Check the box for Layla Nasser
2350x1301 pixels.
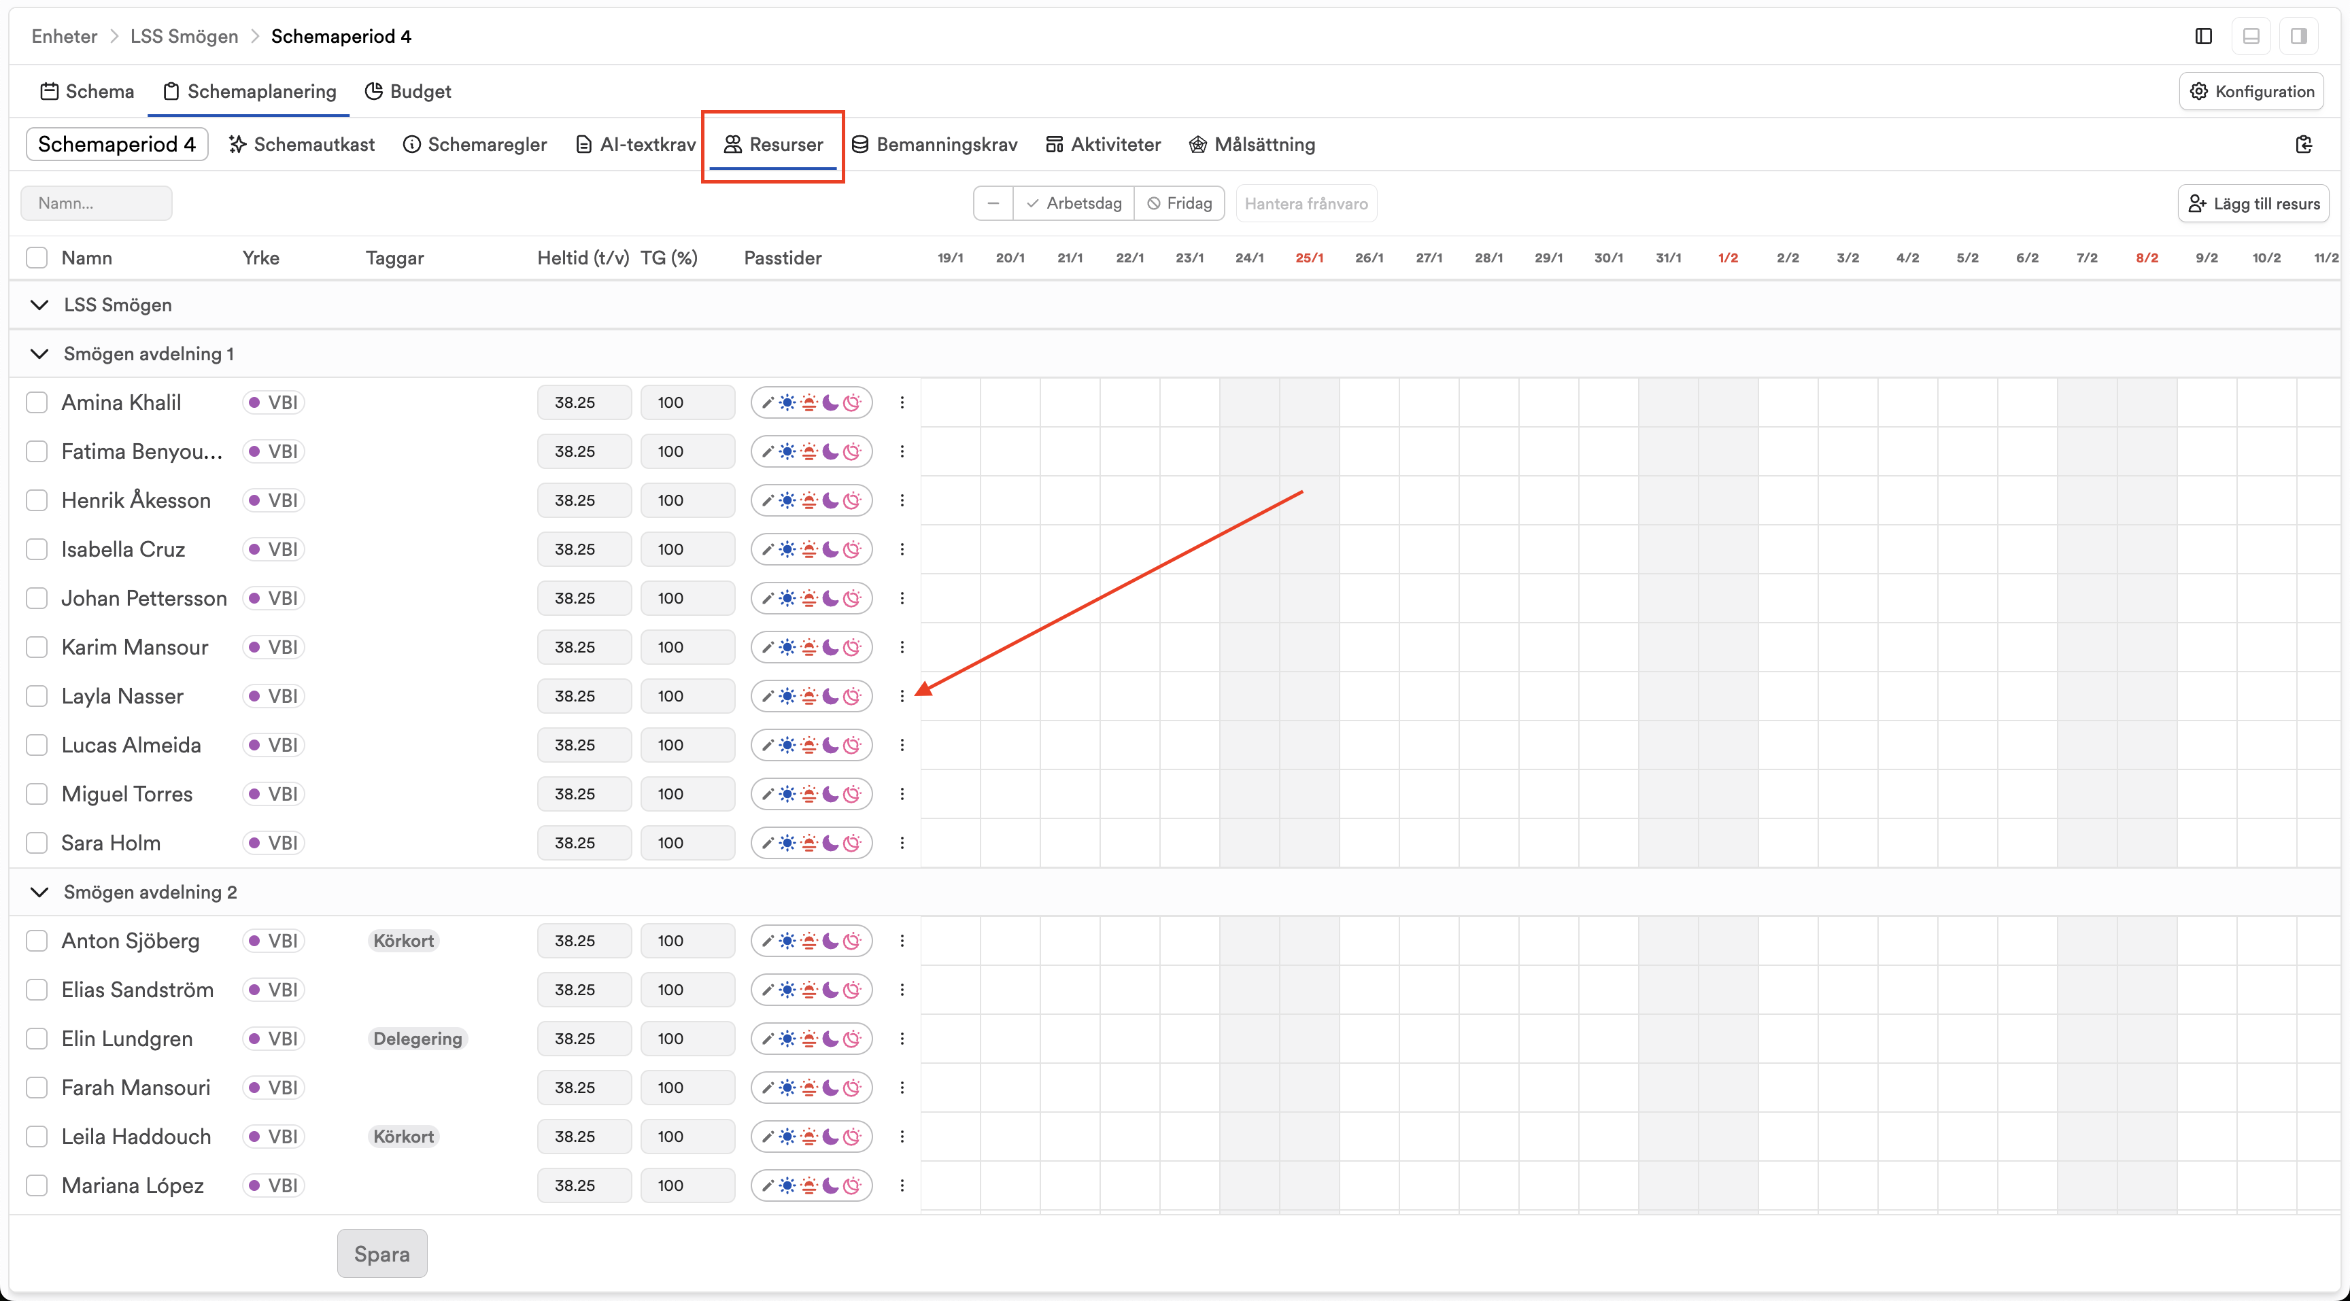click(x=37, y=695)
